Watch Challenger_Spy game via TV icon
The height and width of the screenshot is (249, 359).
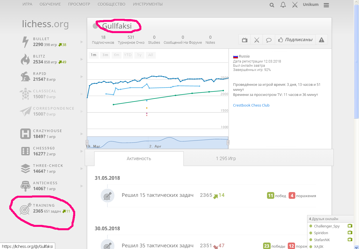tap(350, 226)
